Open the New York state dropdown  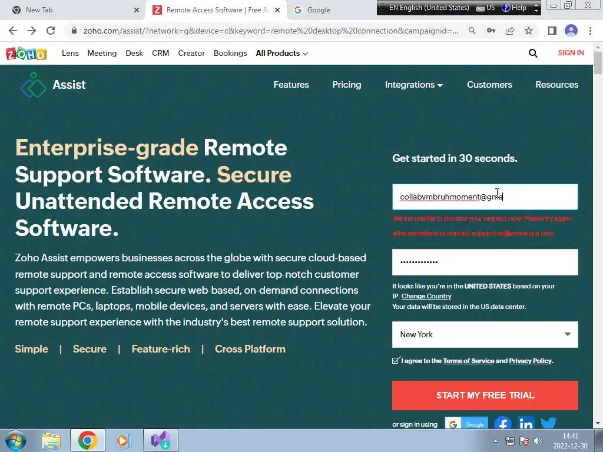(485, 334)
